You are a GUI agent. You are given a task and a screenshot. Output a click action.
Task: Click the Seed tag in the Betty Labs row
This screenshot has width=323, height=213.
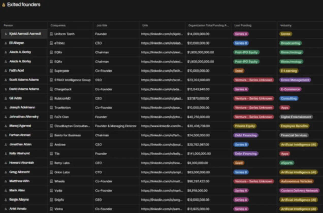coord(239,163)
